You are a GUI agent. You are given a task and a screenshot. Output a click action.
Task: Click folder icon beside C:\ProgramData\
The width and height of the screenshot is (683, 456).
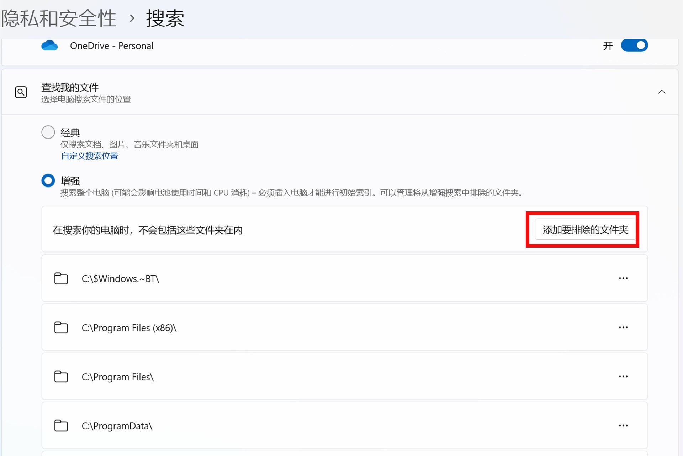click(61, 425)
